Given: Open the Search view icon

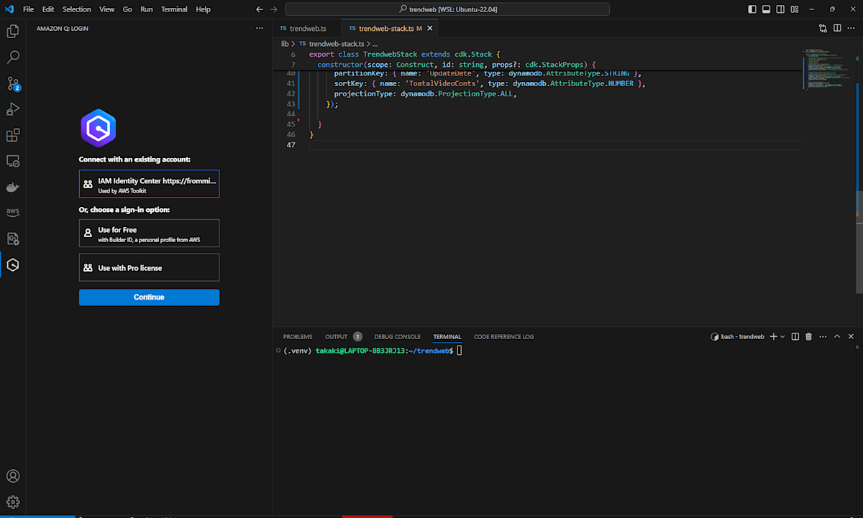Looking at the screenshot, I should [13, 57].
